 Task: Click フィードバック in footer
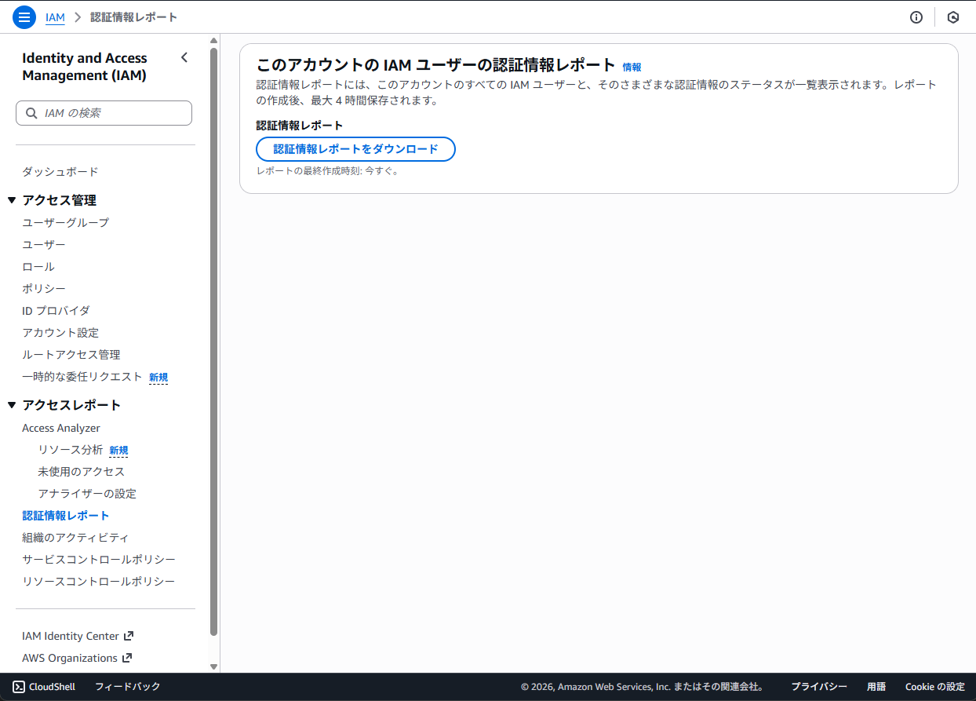pos(128,687)
